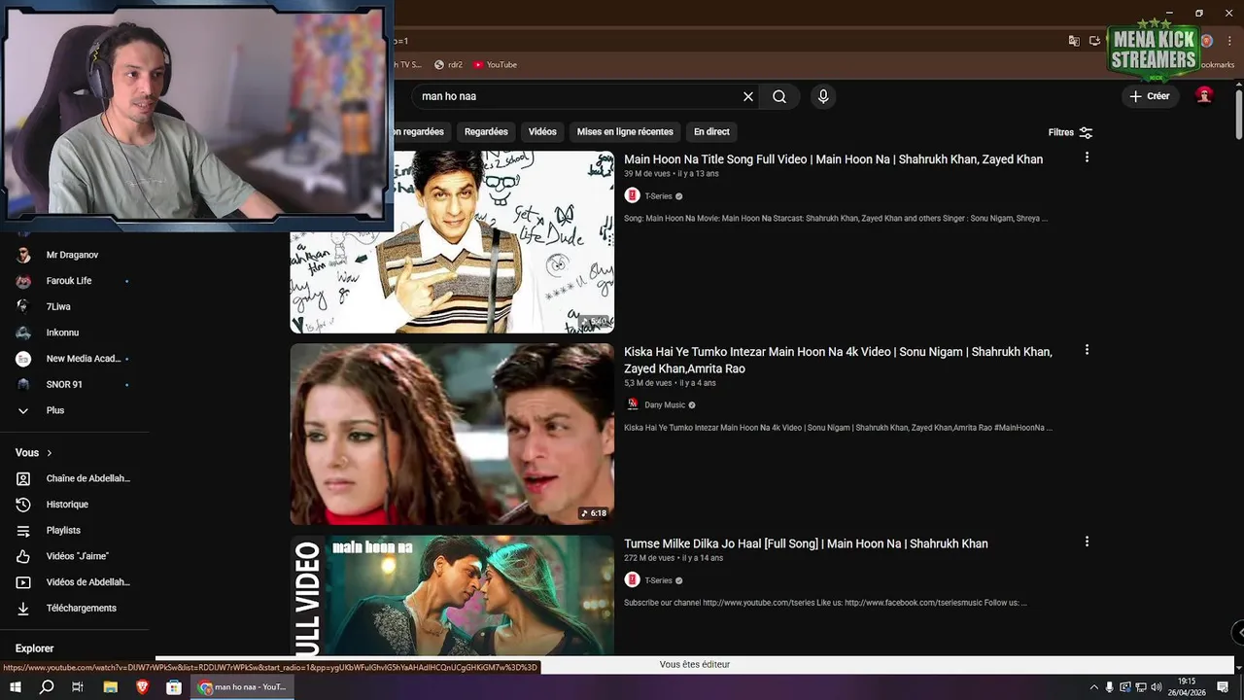The image size is (1244, 700).
Task: Open the Windows notification center
Action: (1224, 687)
